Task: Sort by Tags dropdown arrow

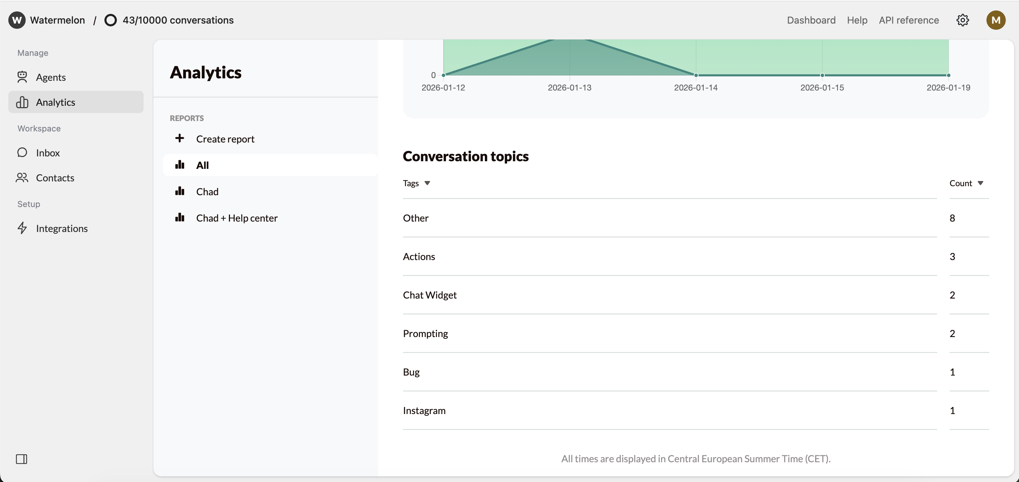Action: (427, 183)
